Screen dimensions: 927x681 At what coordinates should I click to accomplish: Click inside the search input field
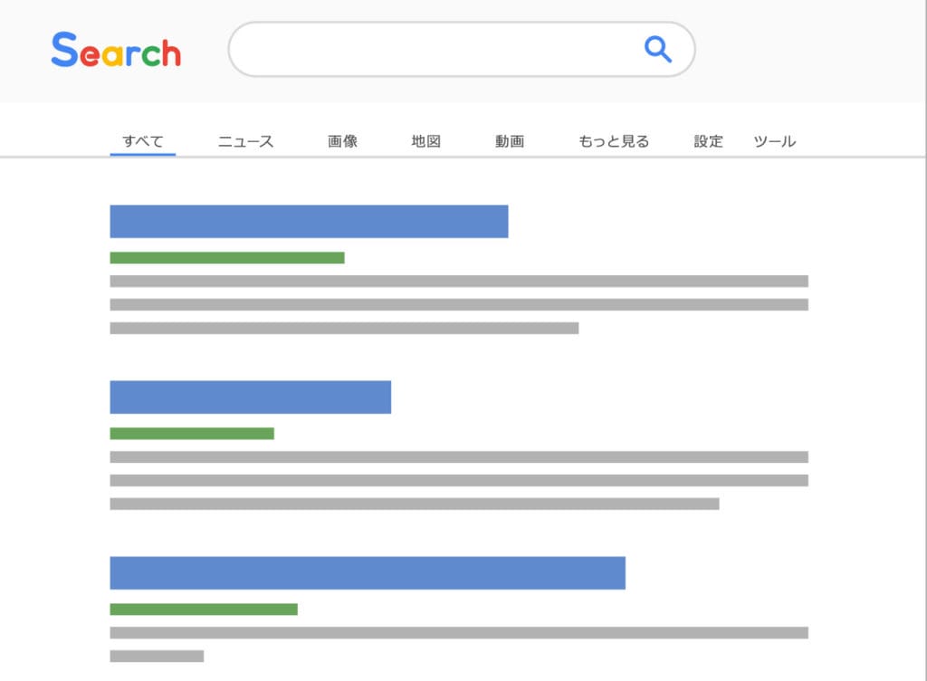click(435, 49)
